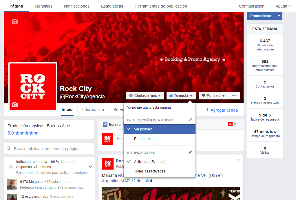
Task: Click Rock City page name on cover
Action: click(x=76, y=89)
